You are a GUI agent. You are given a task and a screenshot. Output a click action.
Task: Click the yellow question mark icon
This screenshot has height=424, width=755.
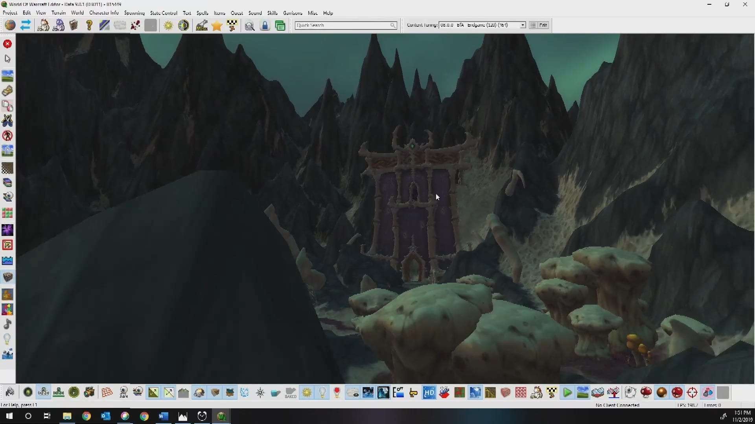click(x=89, y=26)
